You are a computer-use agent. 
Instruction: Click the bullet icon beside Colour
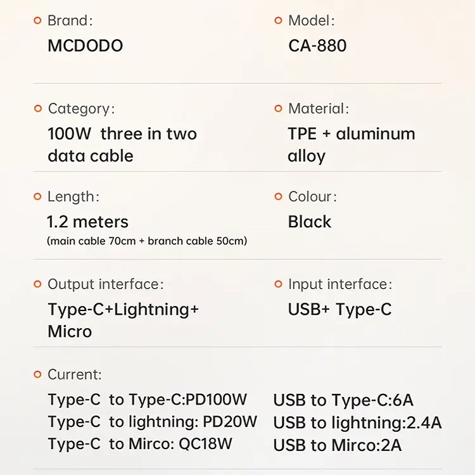pos(278,196)
